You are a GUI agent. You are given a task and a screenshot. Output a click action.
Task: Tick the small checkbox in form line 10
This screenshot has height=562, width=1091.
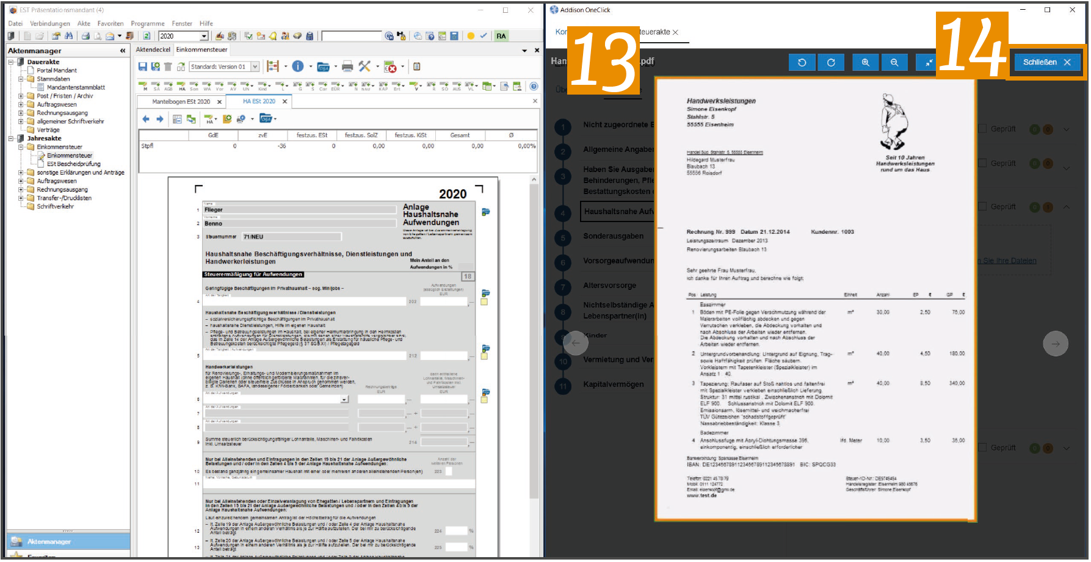(x=449, y=471)
